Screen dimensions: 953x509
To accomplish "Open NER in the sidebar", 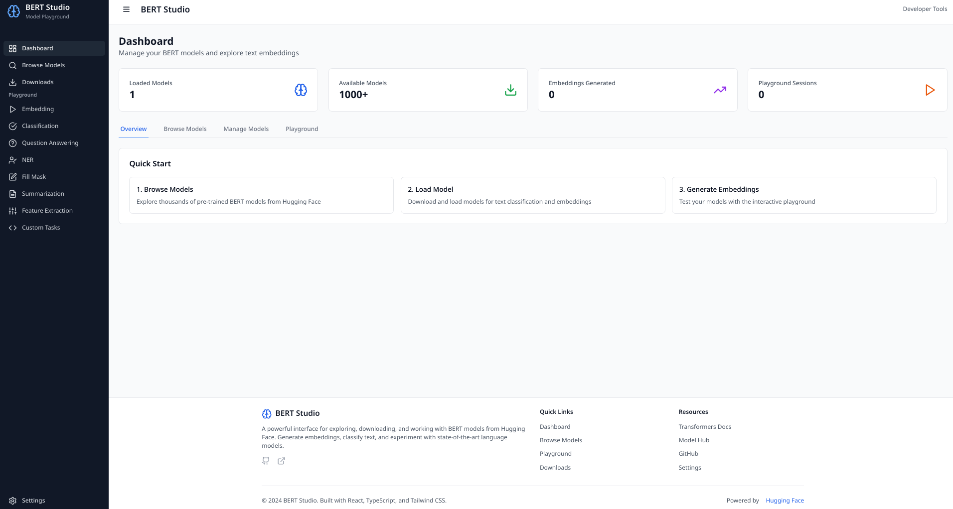I will coord(54,160).
